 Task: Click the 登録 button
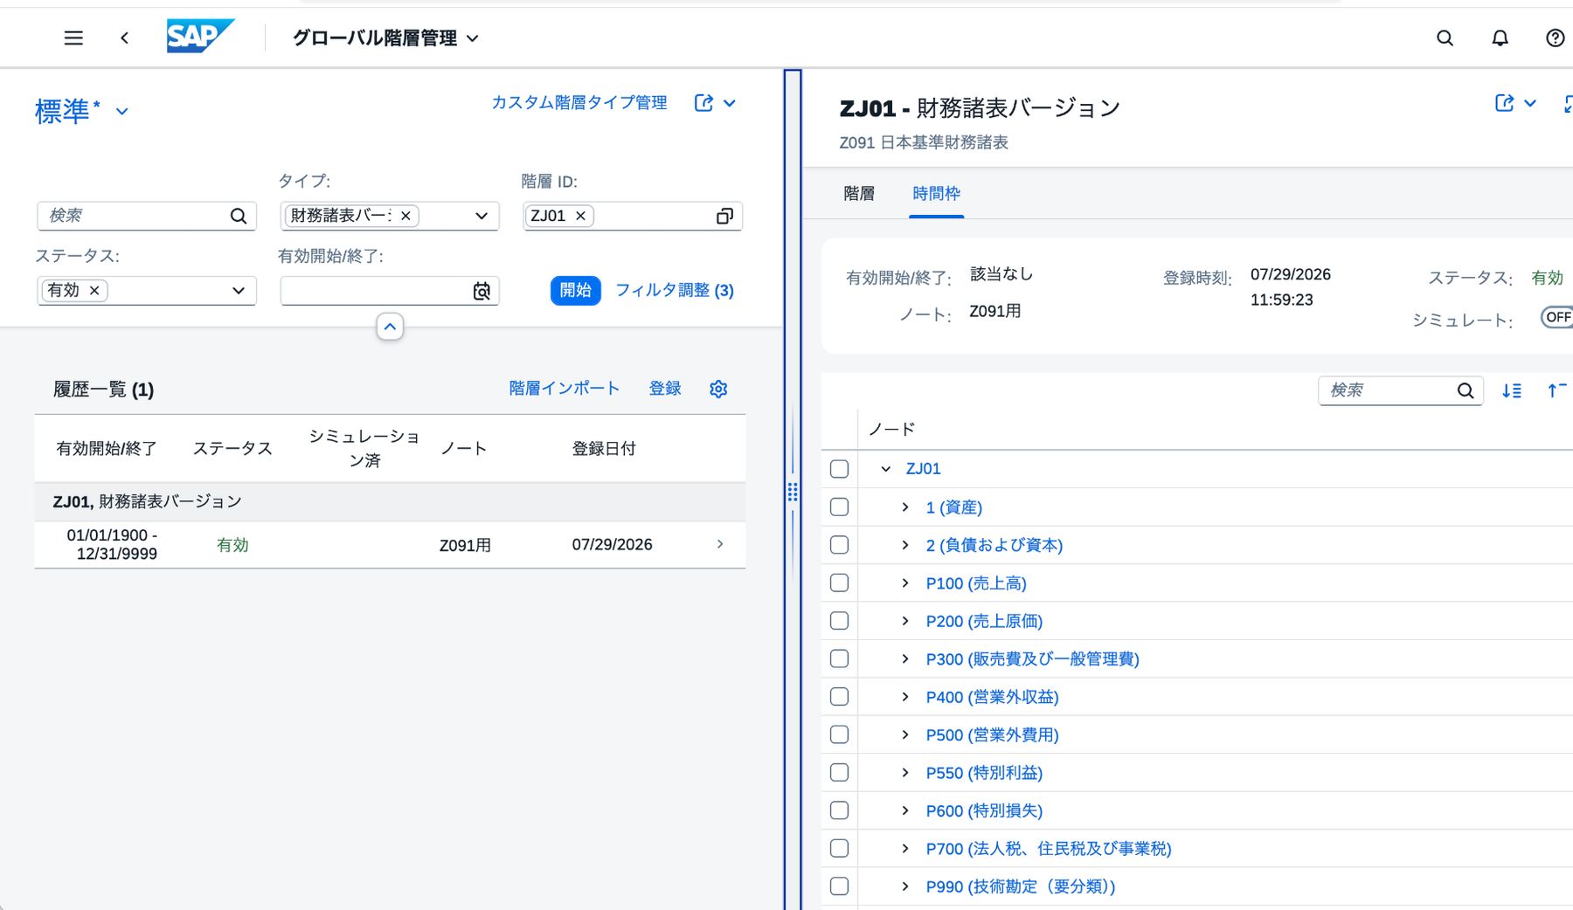pos(665,389)
